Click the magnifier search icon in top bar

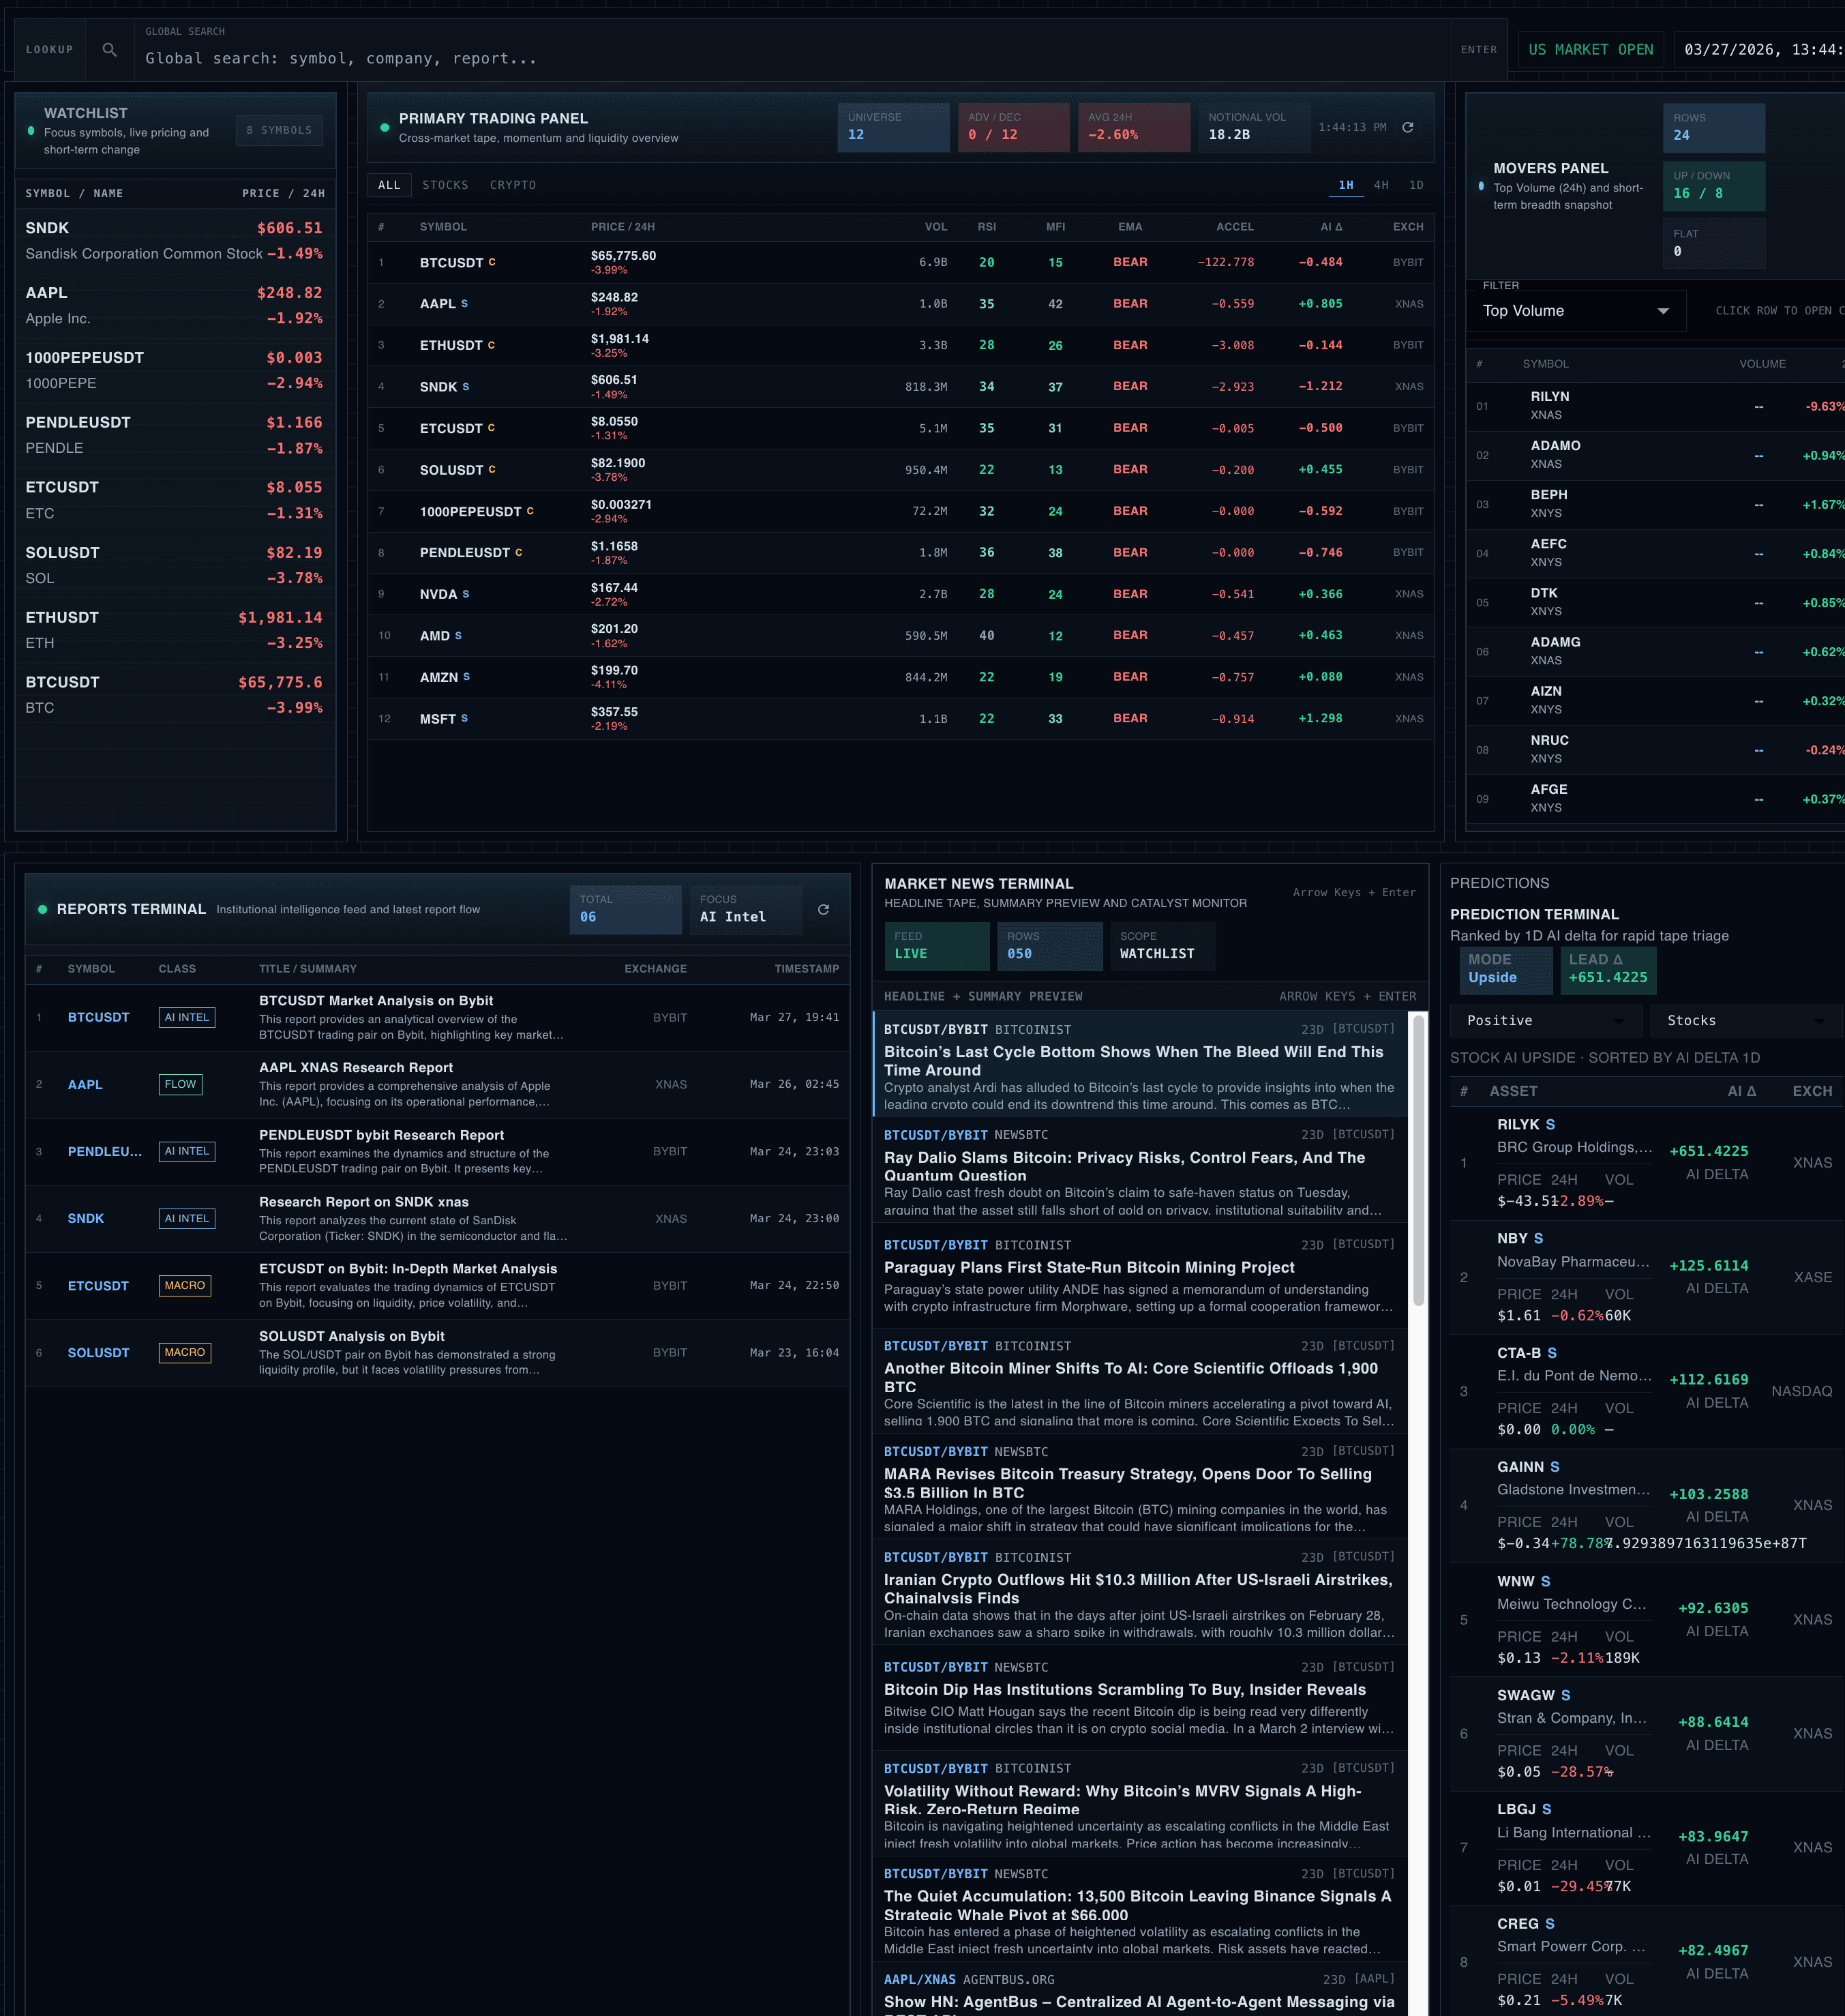tap(109, 48)
